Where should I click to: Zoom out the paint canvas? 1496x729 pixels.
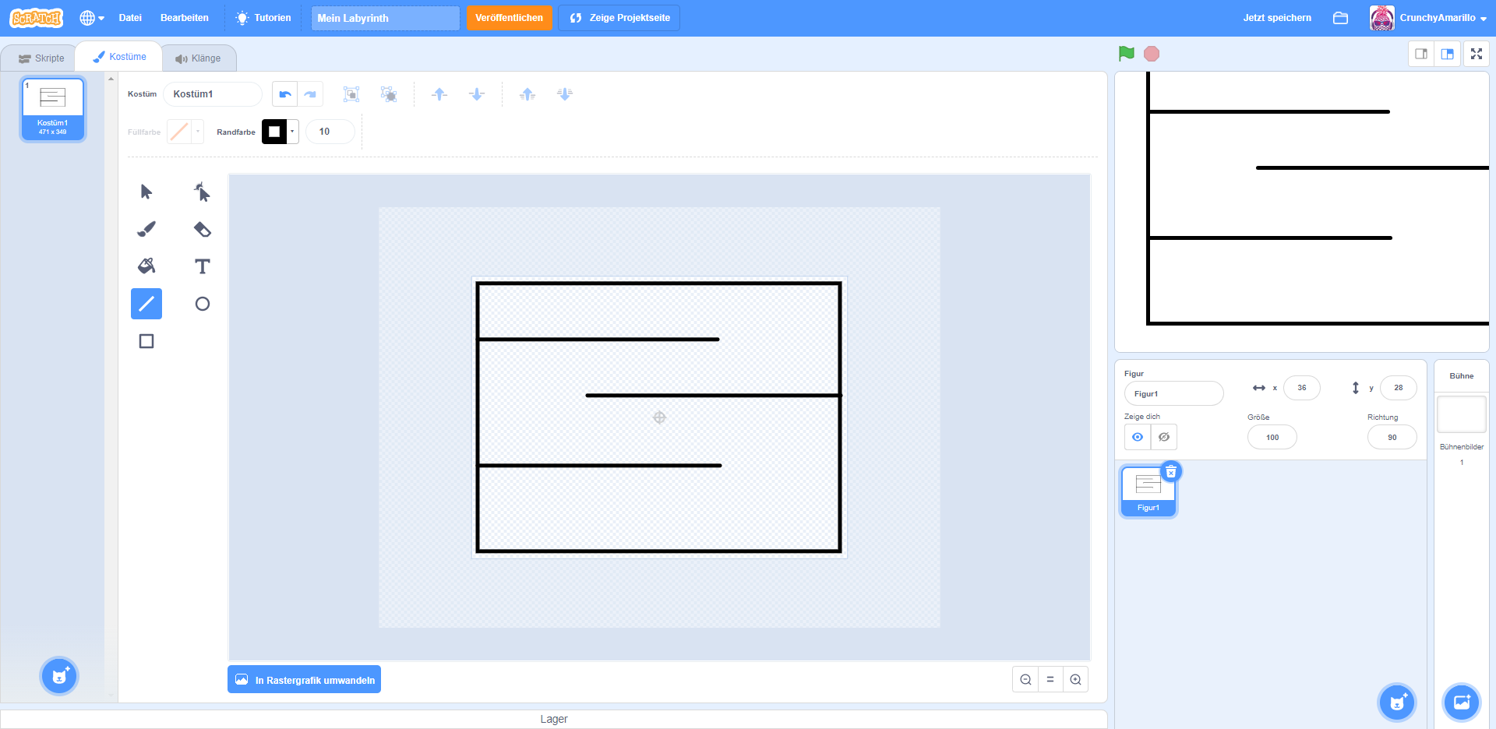pos(1025,680)
